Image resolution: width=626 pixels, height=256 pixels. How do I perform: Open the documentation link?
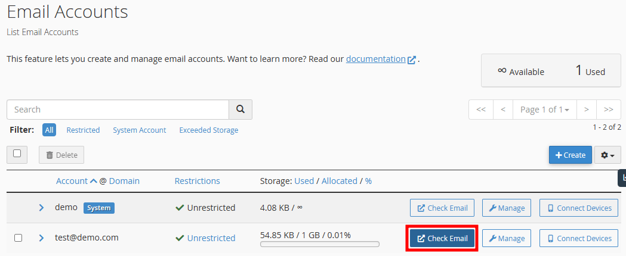click(x=376, y=59)
